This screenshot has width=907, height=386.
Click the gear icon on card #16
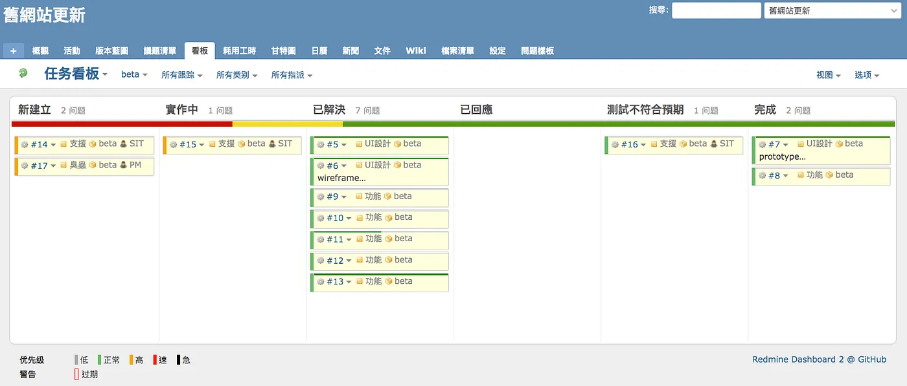coord(615,144)
